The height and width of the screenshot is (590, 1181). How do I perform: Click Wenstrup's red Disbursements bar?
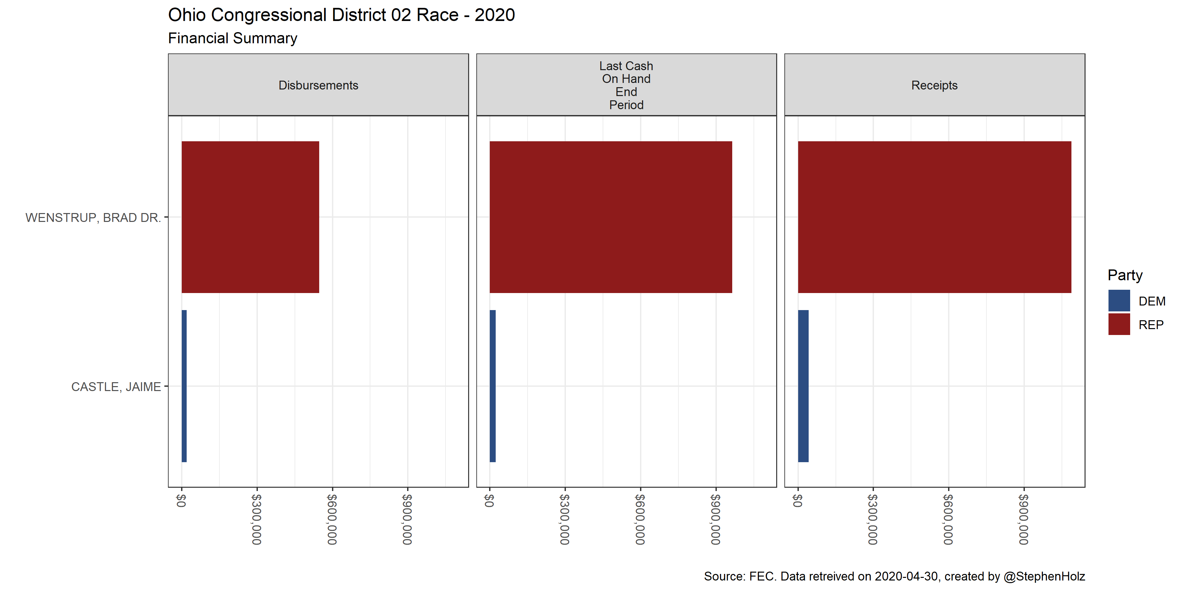[250, 217]
